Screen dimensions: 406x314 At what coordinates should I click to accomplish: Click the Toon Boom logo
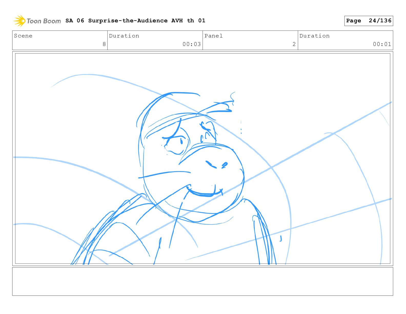[37, 21]
